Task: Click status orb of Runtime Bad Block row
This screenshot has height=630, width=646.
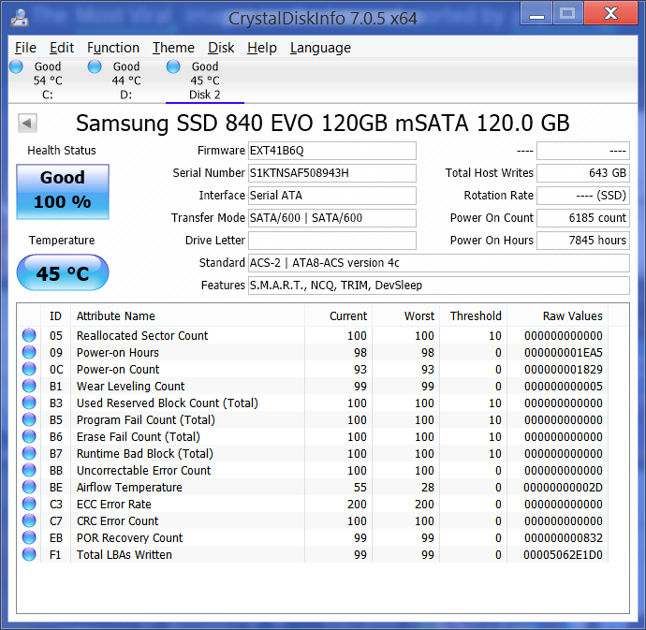Action: [x=29, y=454]
